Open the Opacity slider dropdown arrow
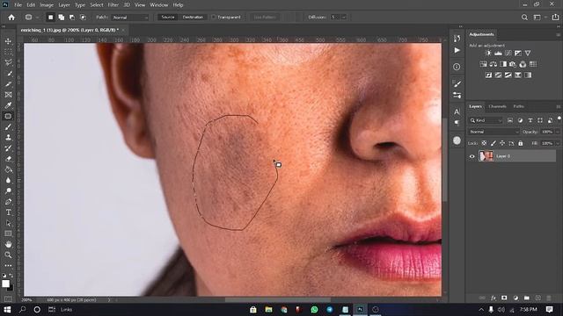Image resolution: width=563 pixels, height=316 pixels. [557, 132]
